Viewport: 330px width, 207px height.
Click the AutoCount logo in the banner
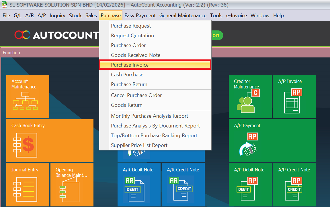click(56, 35)
